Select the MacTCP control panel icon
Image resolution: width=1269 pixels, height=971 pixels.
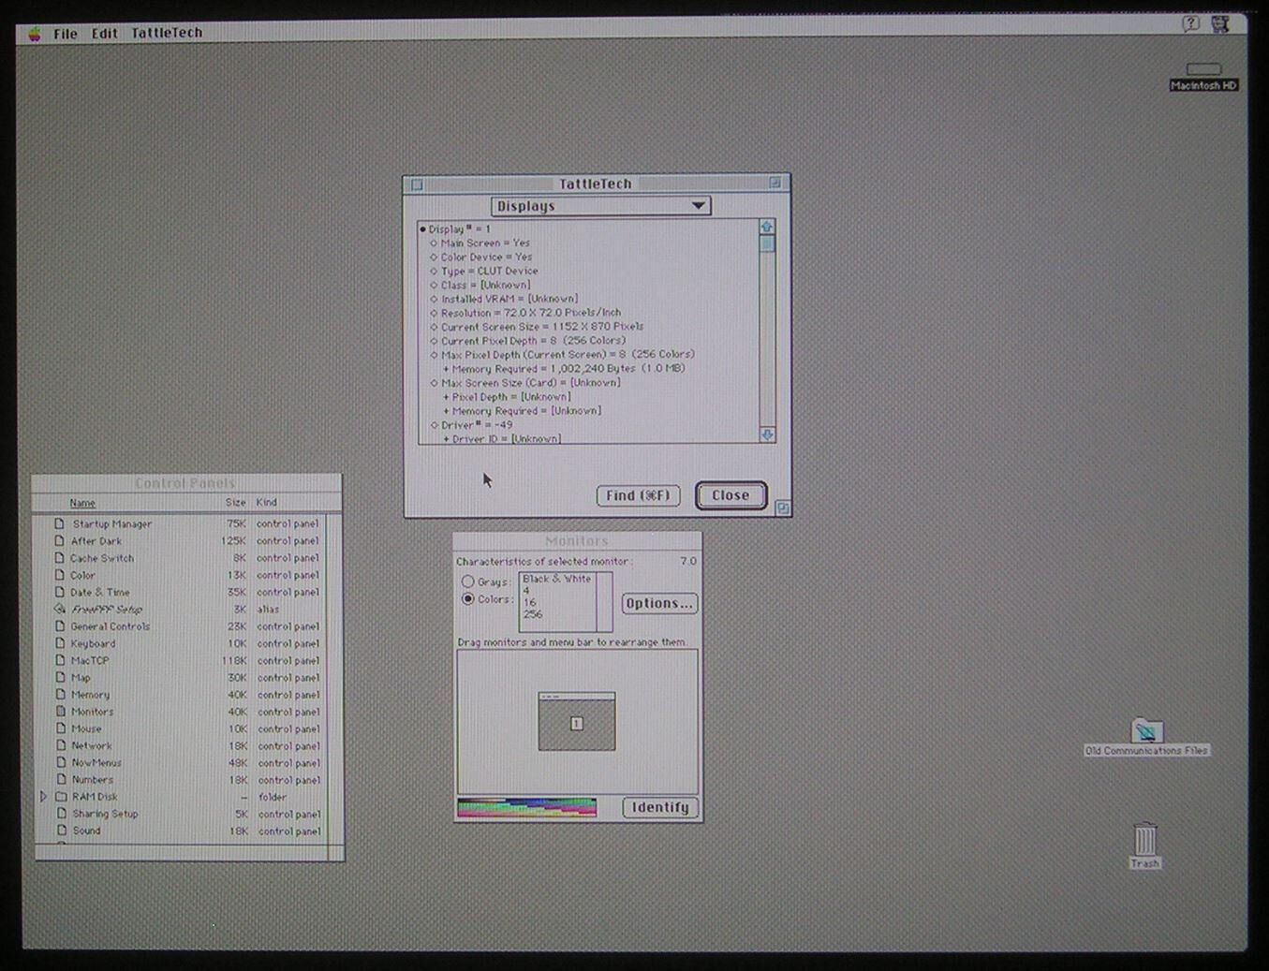click(60, 660)
